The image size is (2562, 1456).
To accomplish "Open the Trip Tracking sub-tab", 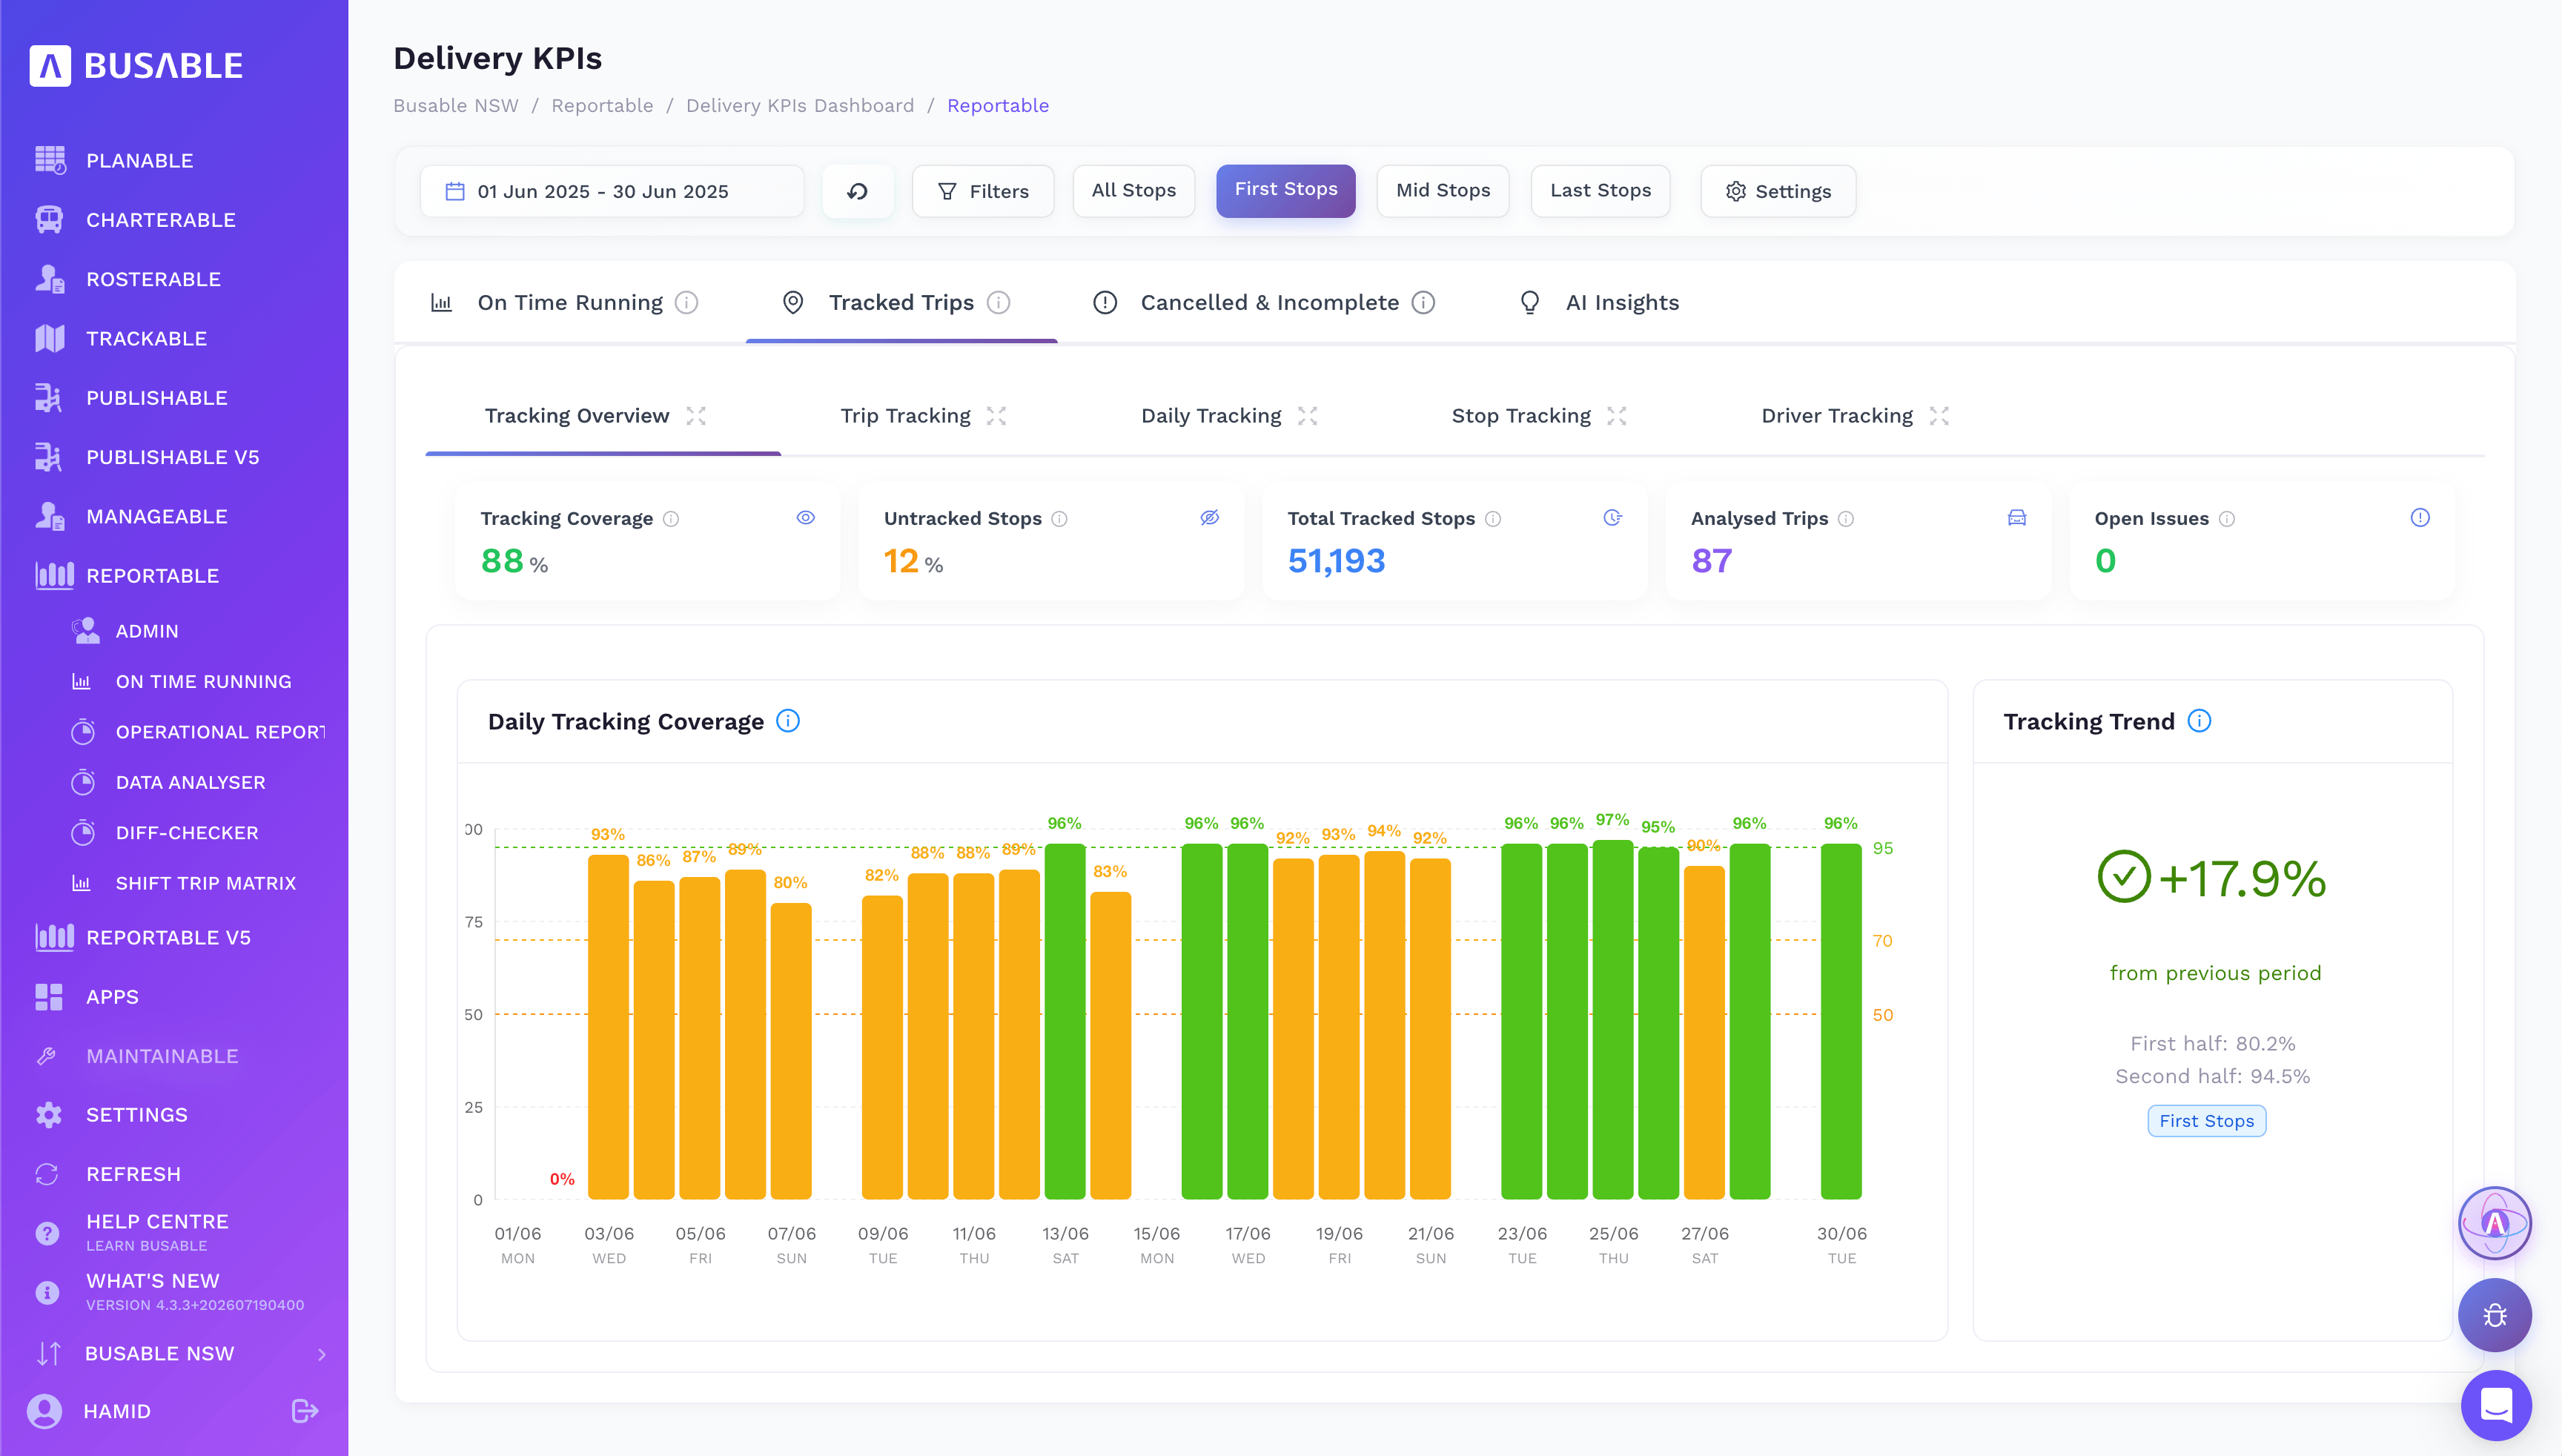I will [905, 416].
